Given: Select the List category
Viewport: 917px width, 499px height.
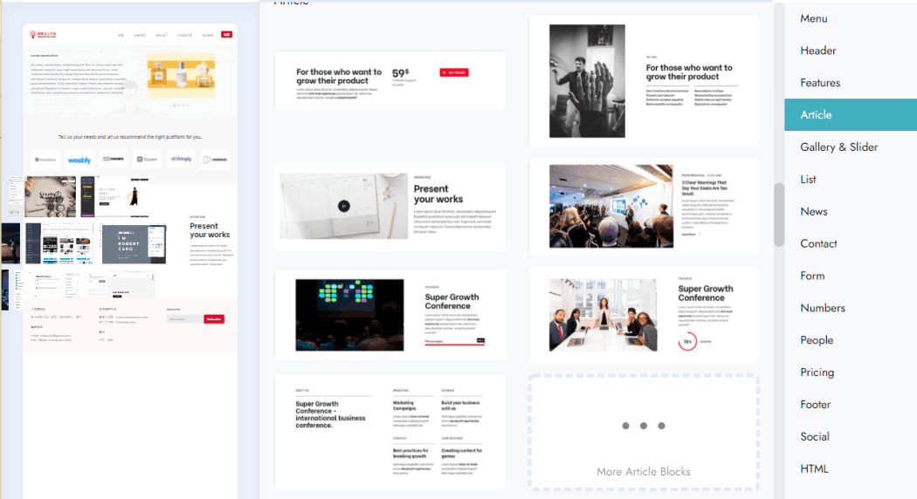Looking at the screenshot, I should coord(808,180).
